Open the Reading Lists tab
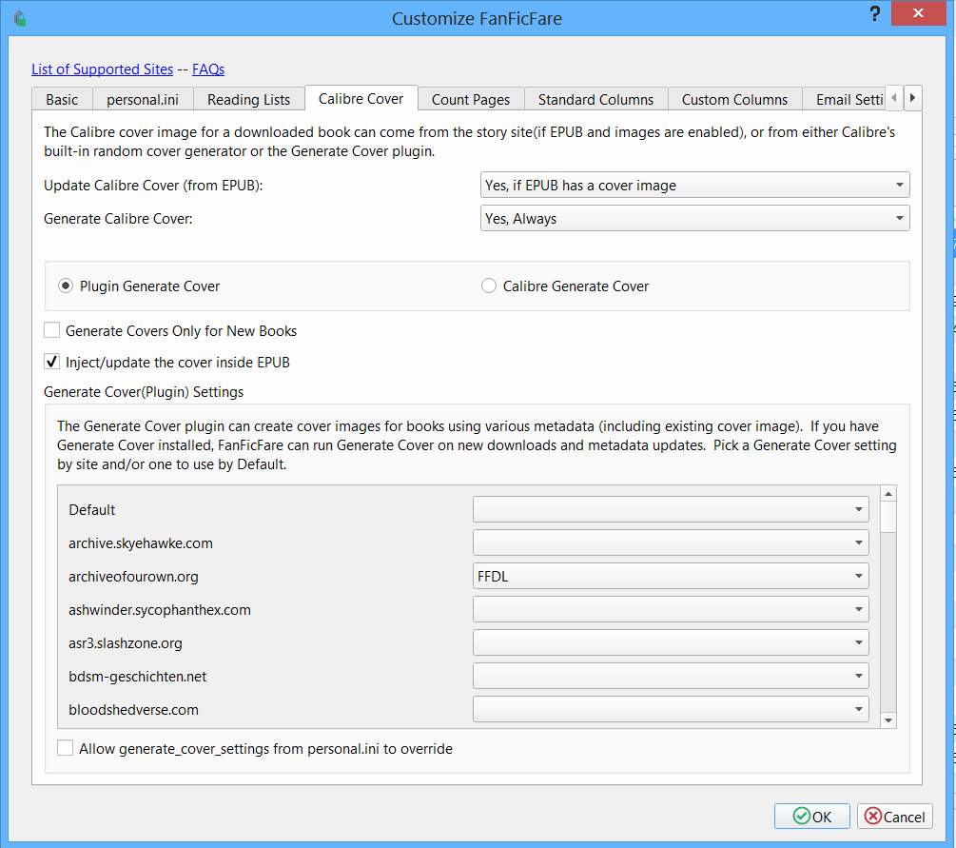 click(249, 99)
